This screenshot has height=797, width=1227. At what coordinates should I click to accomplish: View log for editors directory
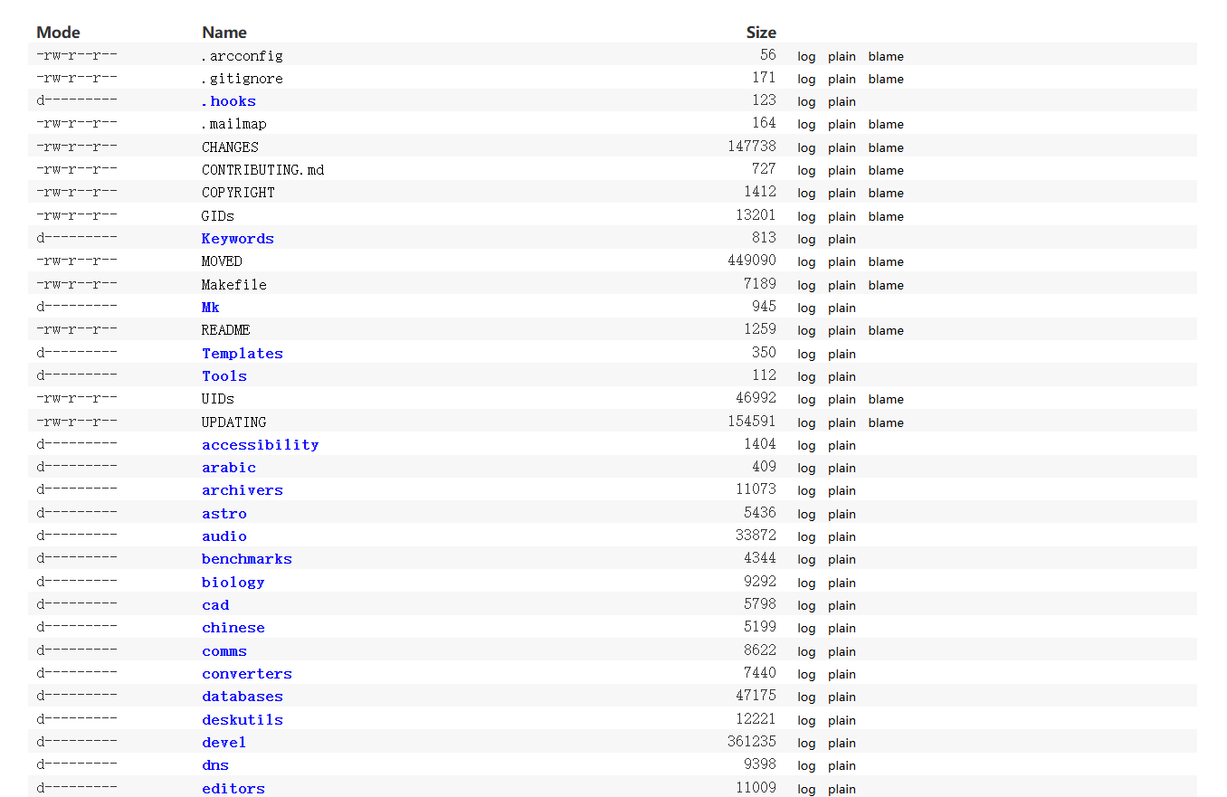pos(806,789)
